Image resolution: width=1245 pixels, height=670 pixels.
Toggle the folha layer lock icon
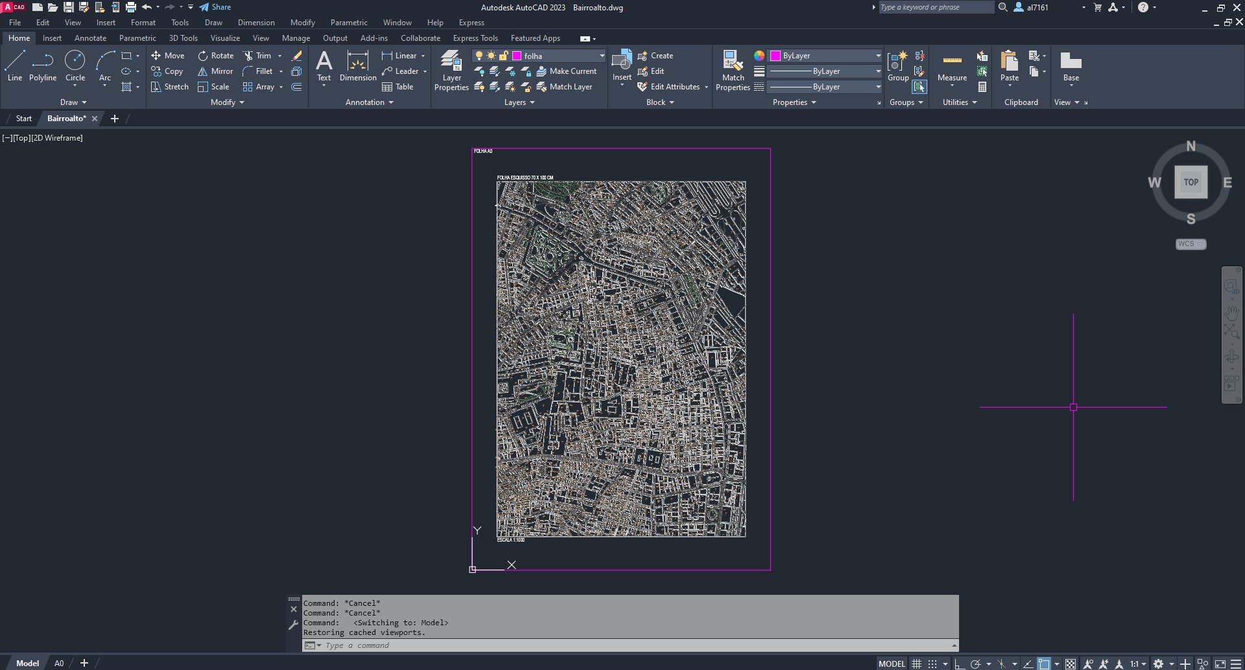coord(503,56)
